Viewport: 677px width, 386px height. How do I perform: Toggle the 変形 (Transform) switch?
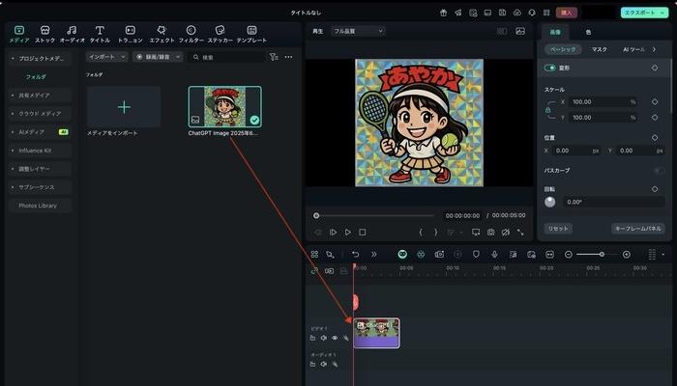[x=550, y=68]
